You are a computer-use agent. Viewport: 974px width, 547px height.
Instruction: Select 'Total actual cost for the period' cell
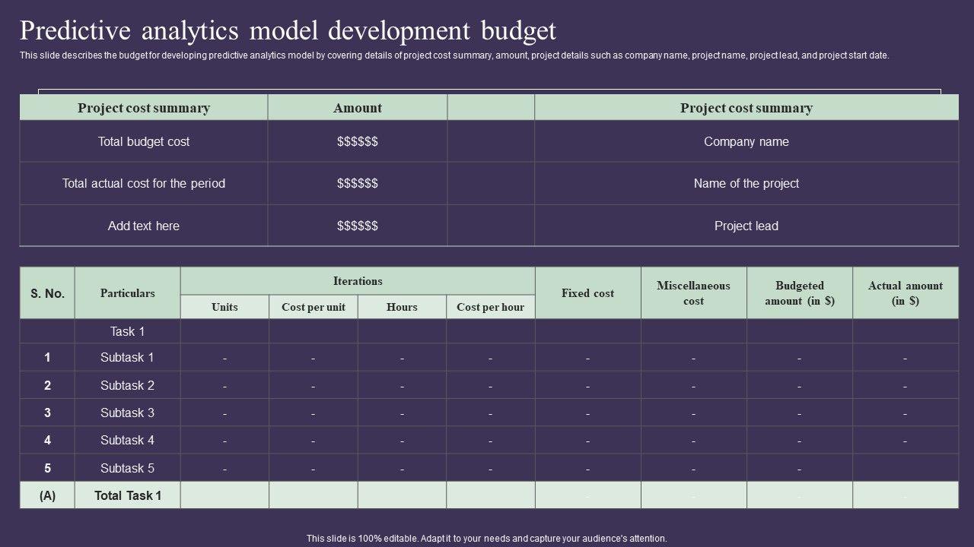click(144, 183)
